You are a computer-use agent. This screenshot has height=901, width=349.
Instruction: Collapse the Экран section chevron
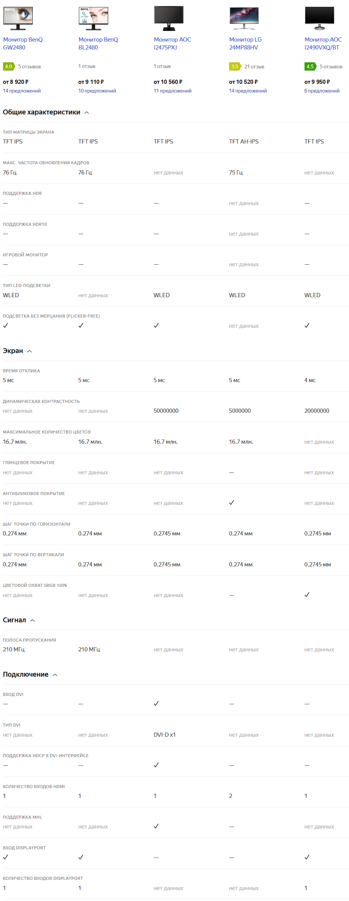pos(29,351)
